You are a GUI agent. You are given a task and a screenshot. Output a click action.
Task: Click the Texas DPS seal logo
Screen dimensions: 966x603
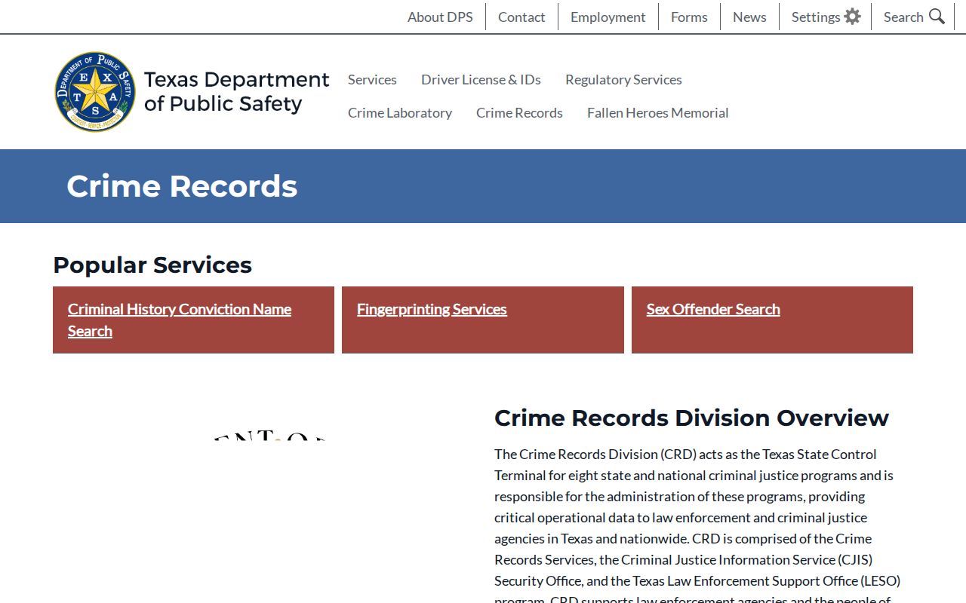coord(96,92)
